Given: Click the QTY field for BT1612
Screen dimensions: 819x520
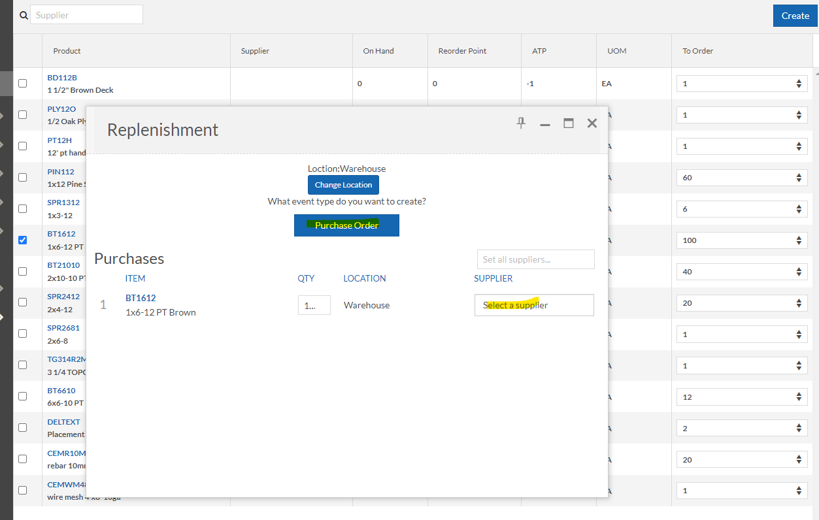Looking at the screenshot, I should click(x=314, y=305).
